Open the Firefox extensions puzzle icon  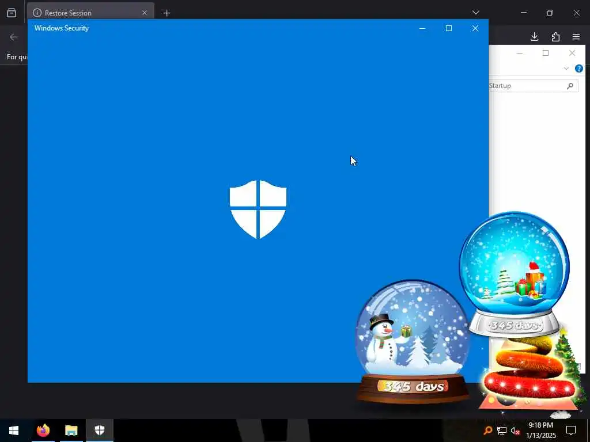tap(555, 36)
